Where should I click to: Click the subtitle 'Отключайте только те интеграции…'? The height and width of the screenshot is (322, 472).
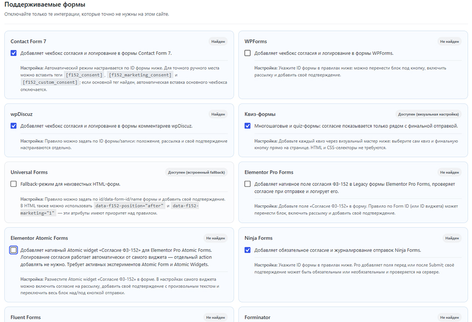click(x=87, y=14)
